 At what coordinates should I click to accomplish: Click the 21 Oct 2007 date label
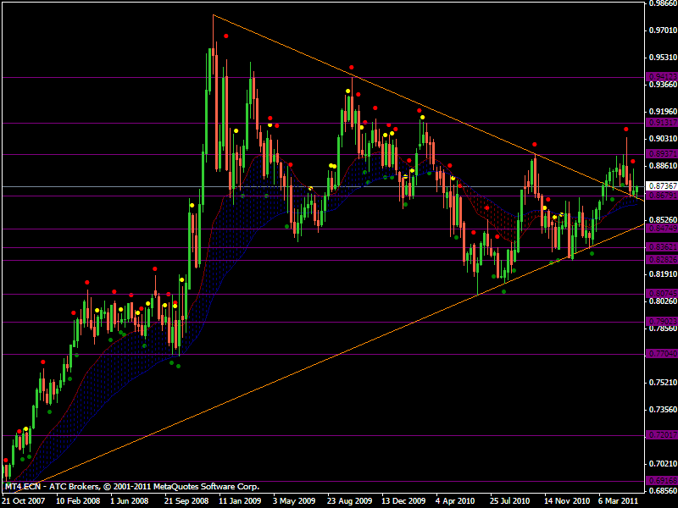24,501
